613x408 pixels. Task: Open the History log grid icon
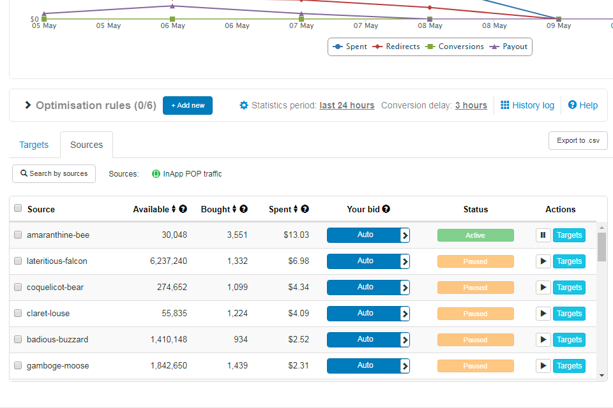click(x=505, y=105)
